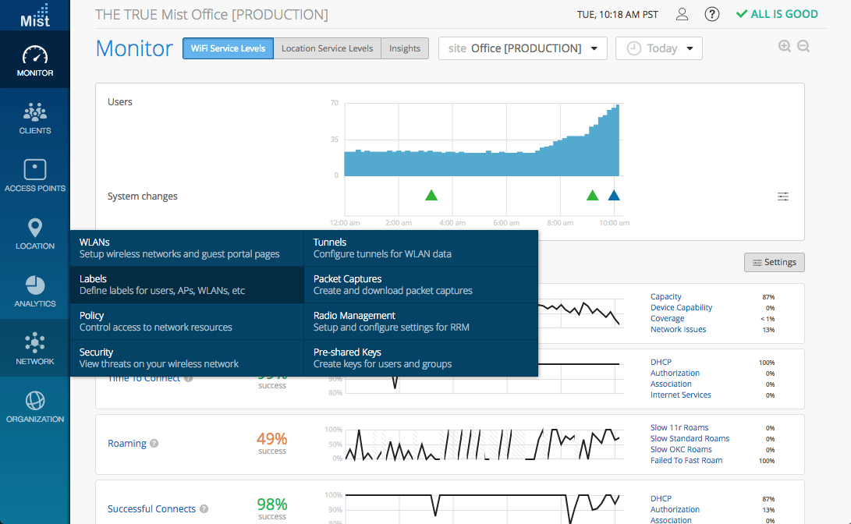Viewport: 851px width, 524px height.
Task: Open the user account icon
Action: tap(683, 15)
